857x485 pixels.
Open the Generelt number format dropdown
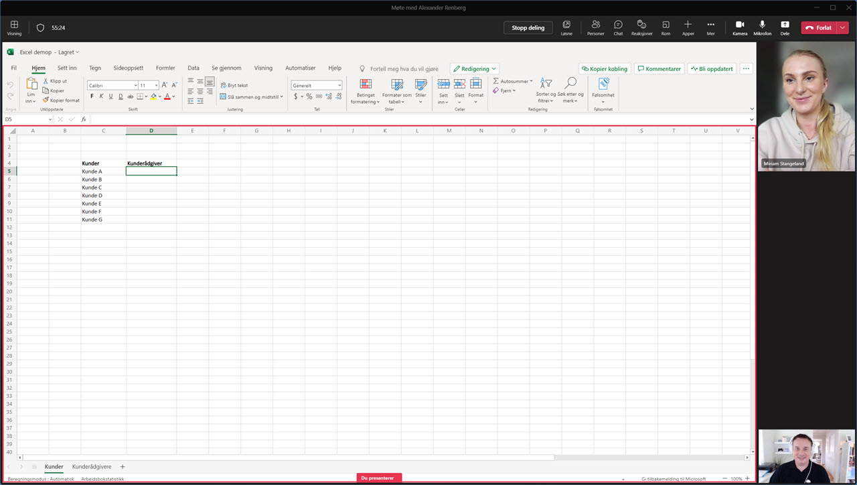point(339,86)
